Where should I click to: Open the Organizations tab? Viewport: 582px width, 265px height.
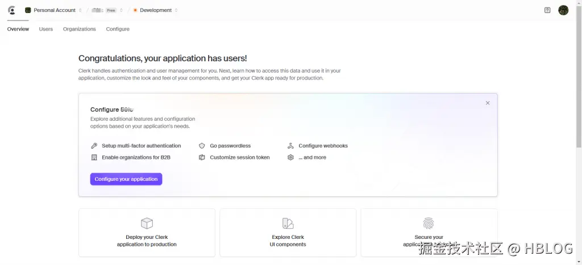point(80,29)
